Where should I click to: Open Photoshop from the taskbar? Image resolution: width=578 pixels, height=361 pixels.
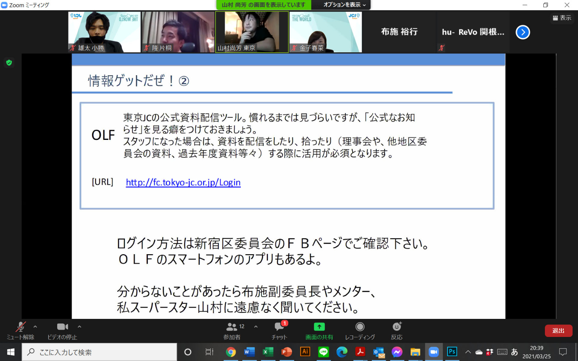point(452,352)
